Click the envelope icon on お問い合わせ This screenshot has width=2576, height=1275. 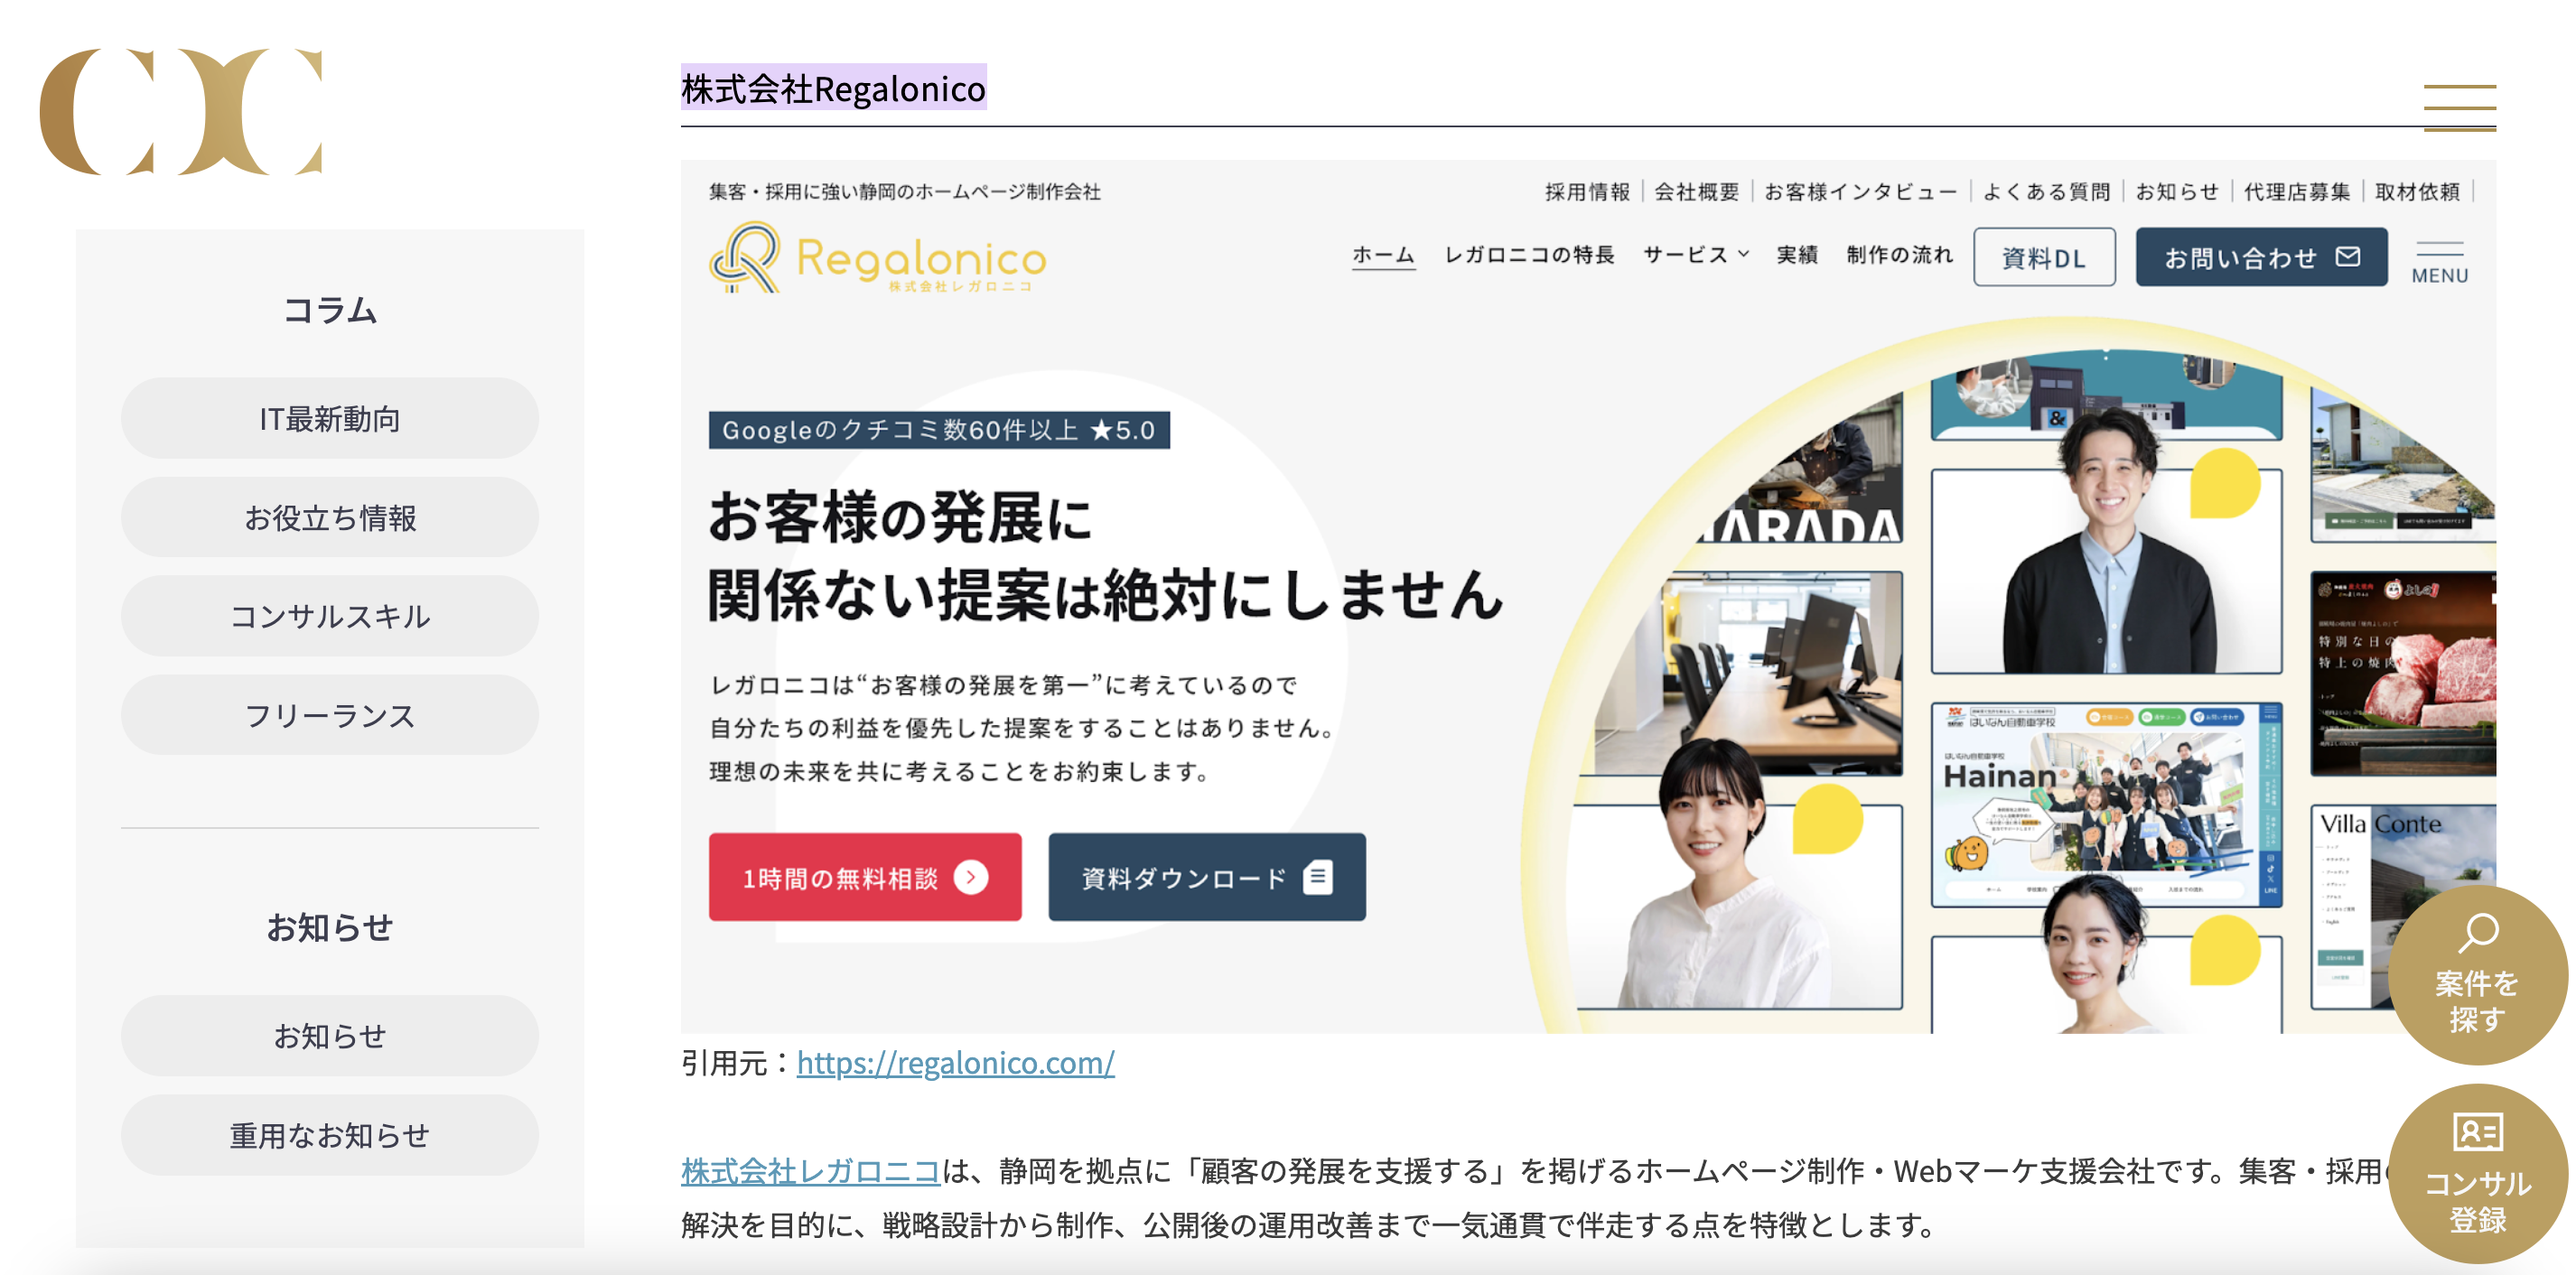click(2348, 257)
